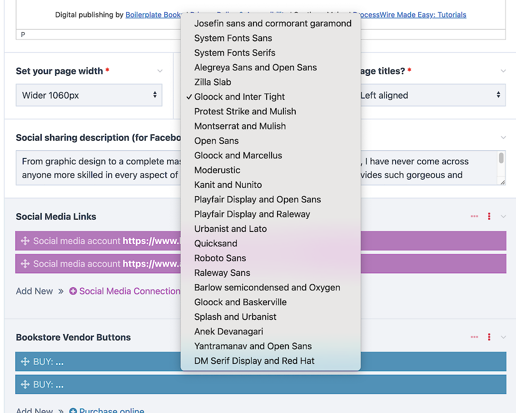Pick the checked Gloock and Inter Tight option
This screenshot has width=516, height=413.
click(x=239, y=97)
